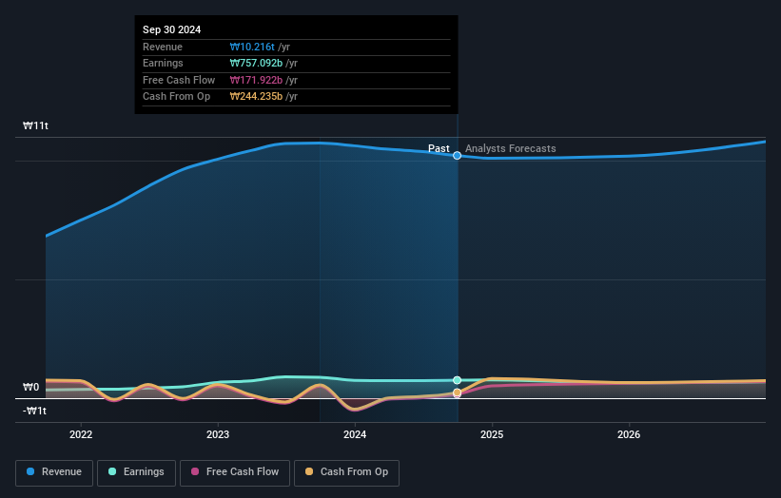The height and width of the screenshot is (498, 781).
Task: Click the Sep 30 2024 tooltip date
Action: 172,29
